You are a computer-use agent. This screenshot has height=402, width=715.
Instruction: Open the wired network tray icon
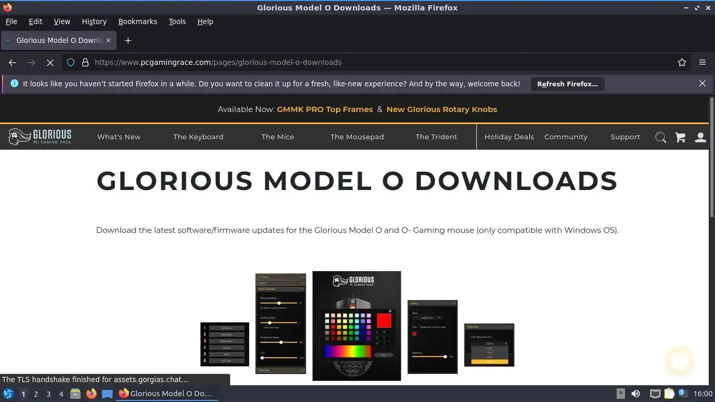tap(655, 394)
